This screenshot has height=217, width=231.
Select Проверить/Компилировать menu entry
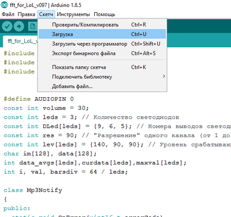point(102,25)
